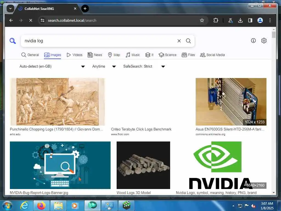Open the SafeSearch Strict dropdown
281x211 pixels.
(x=144, y=66)
